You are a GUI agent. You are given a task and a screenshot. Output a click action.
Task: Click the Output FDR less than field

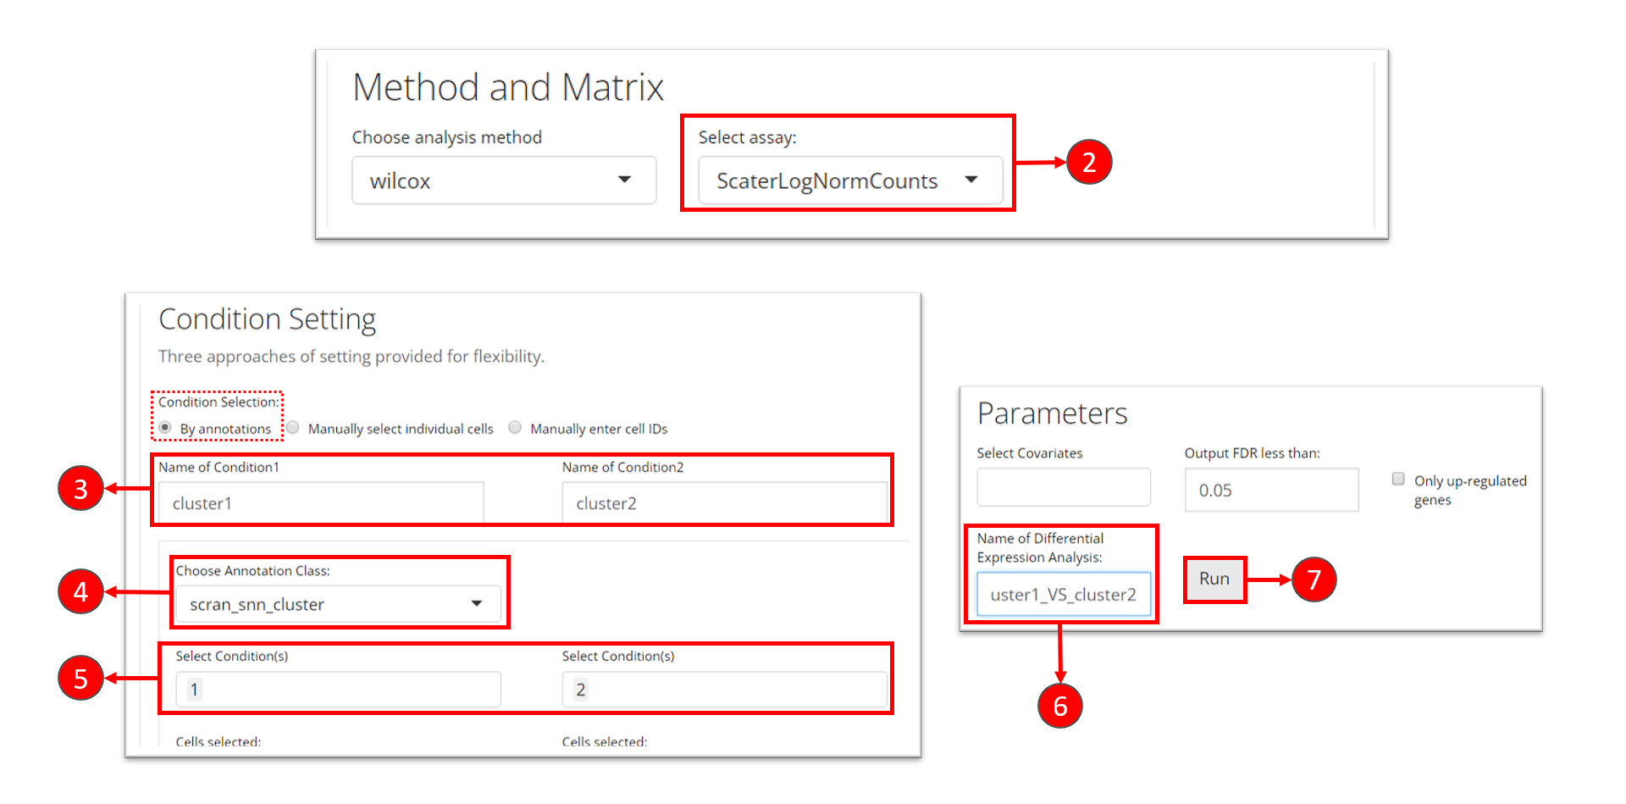1270,491
